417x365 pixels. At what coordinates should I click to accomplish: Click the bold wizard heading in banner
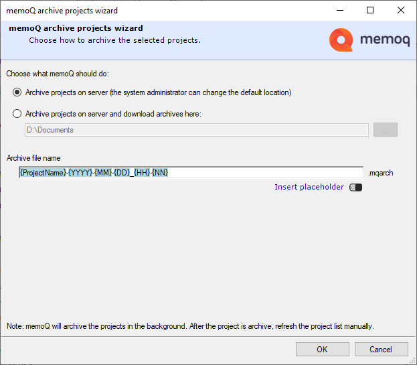[x=76, y=29]
